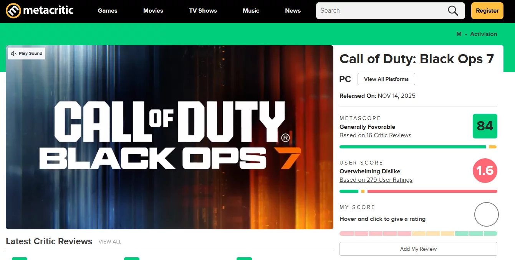
Task: Open the Games menu
Action: pos(108,11)
